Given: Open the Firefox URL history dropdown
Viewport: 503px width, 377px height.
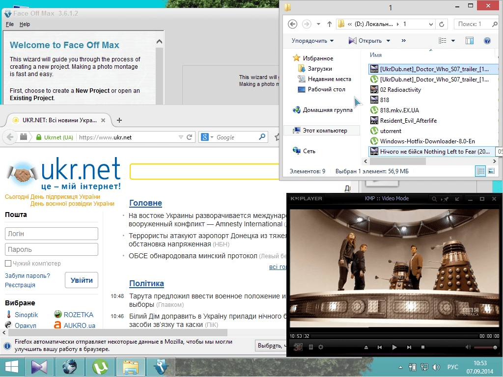Looking at the screenshot, I should point(181,137).
